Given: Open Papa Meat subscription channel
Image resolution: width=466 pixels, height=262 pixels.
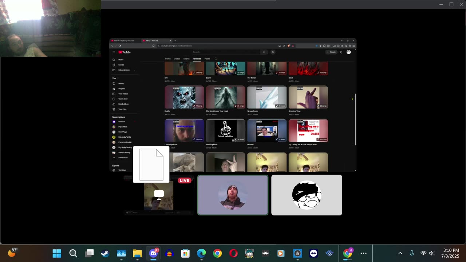Looking at the screenshot, I should pyautogui.click(x=123, y=127).
